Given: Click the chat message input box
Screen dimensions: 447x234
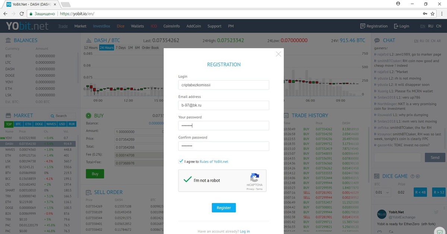Looking at the screenshot, I should (397, 158).
